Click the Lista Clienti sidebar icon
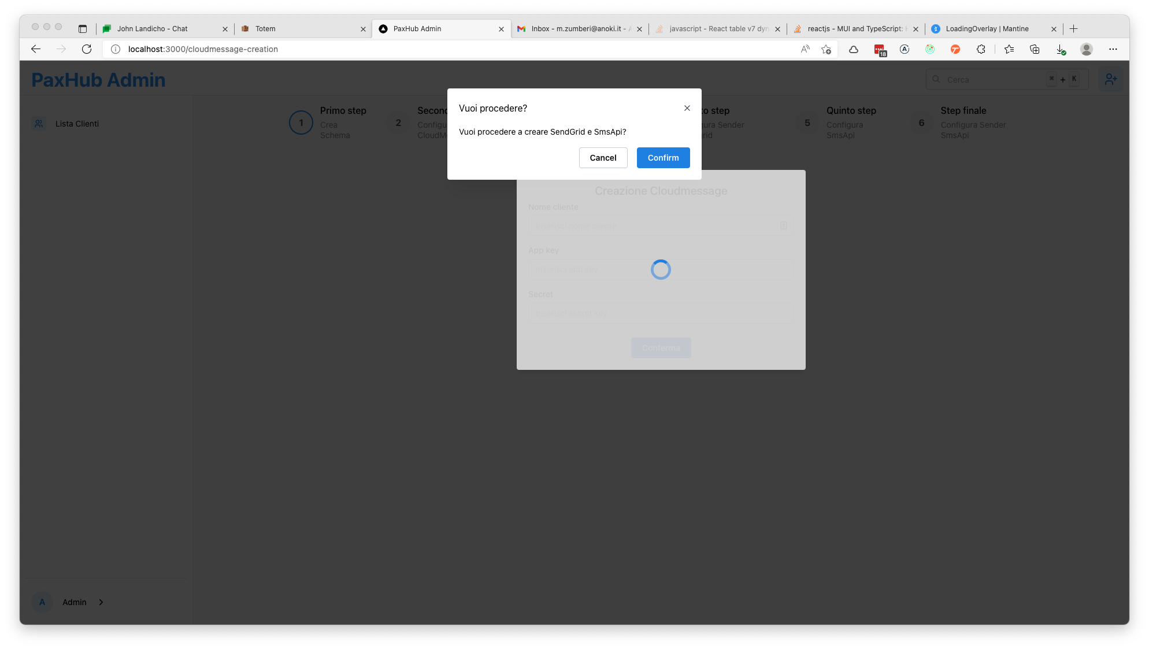Image resolution: width=1149 pixels, height=649 pixels. coord(39,124)
